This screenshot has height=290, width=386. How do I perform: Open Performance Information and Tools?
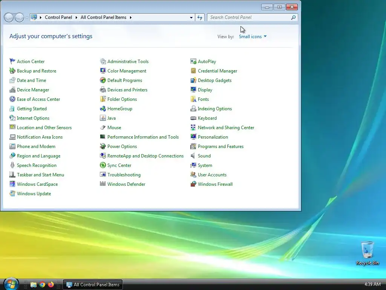pos(143,137)
